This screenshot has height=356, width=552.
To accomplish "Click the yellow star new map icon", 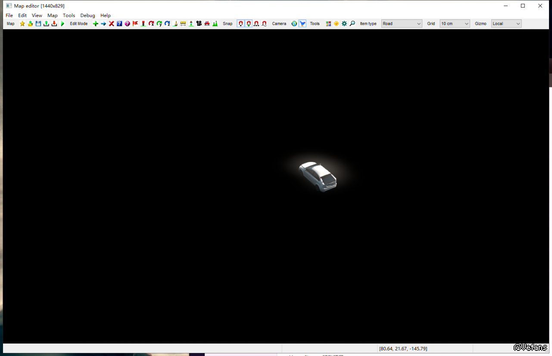I will [22, 24].
